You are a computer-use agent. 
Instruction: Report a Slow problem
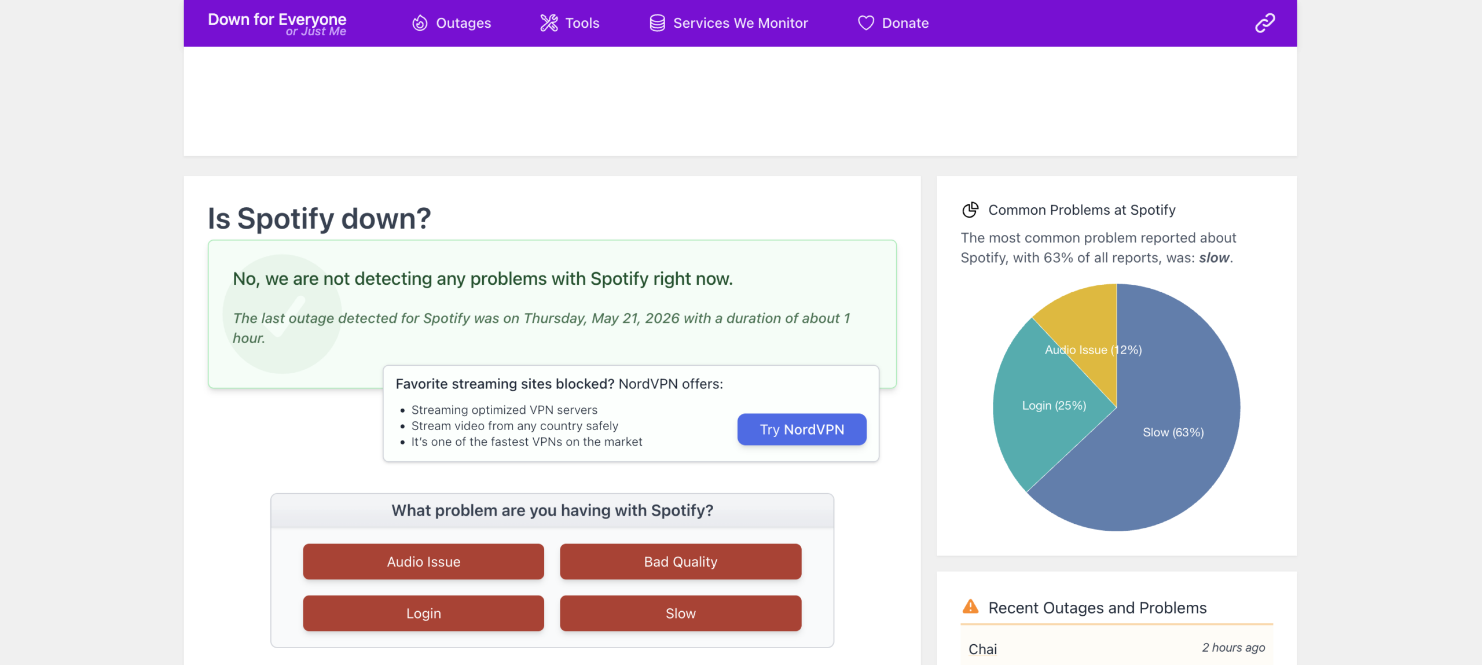click(x=681, y=613)
